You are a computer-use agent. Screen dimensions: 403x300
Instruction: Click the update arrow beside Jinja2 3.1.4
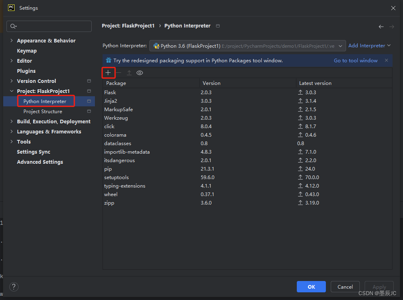(300, 101)
